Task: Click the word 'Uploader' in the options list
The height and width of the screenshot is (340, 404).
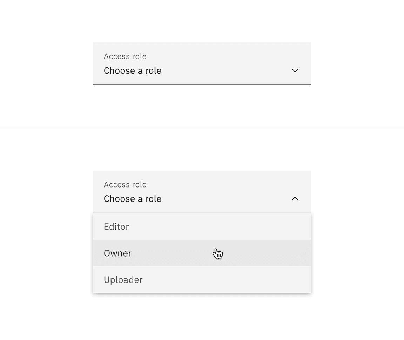Action: coord(123,280)
